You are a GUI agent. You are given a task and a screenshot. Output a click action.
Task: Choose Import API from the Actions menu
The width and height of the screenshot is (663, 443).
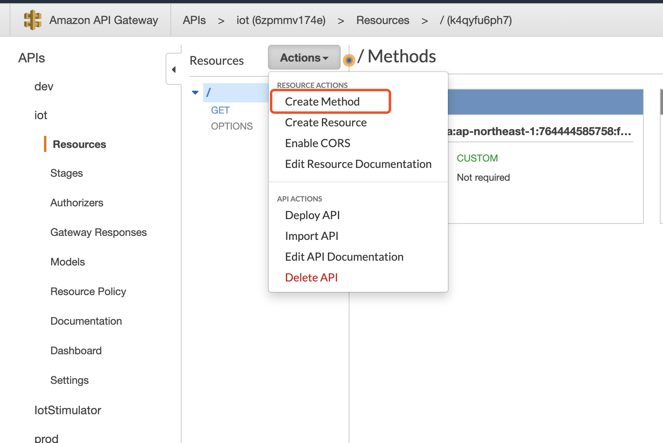point(312,236)
